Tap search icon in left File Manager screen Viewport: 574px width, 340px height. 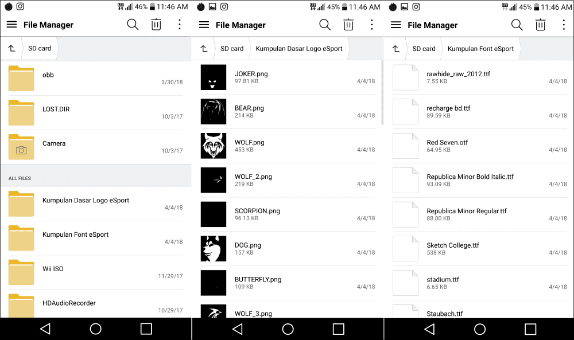coord(133,25)
